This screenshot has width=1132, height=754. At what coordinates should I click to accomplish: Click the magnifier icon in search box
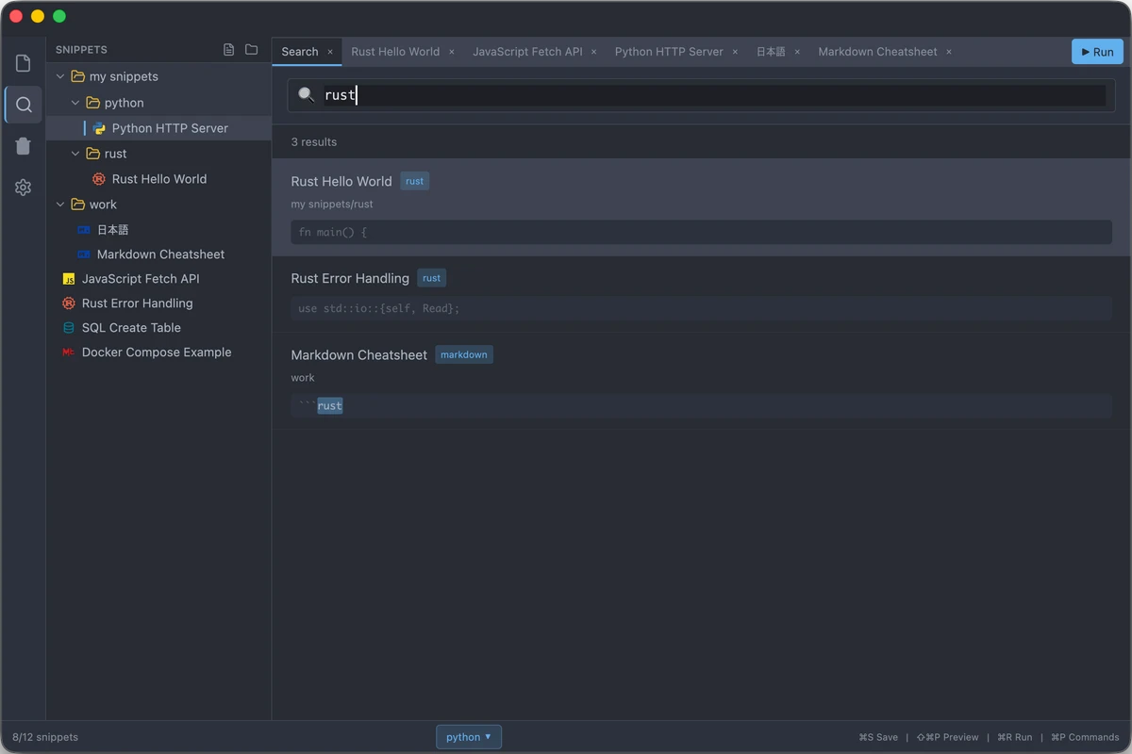pos(306,94)
